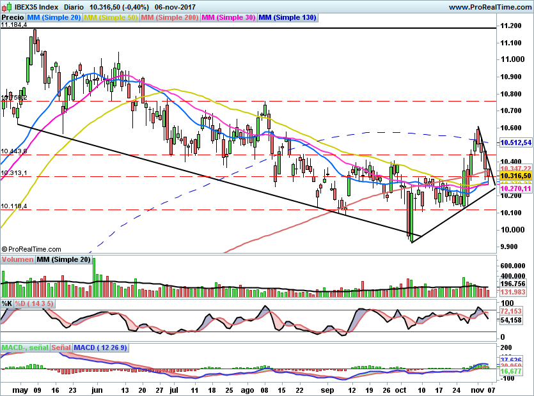This screenshot has height=396, width=534.
Task: Click the ProRealTime.com watermark on the chart
Action: (29, 249)
